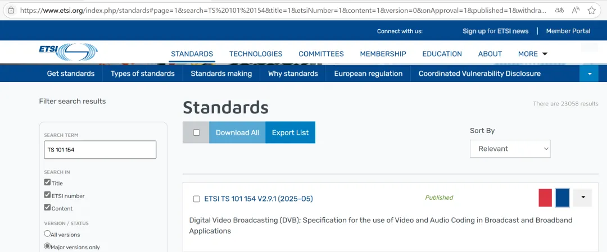View site information lock icon
Screen dimensions: 607x252
(x=11, y=10)
